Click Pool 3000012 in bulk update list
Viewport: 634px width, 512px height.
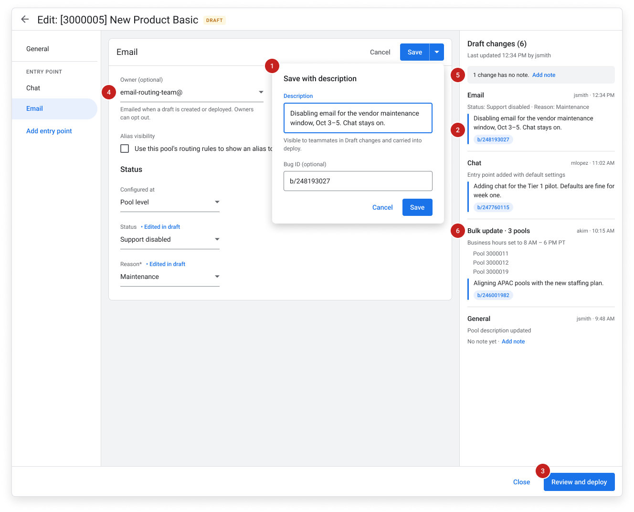(491, 263)
